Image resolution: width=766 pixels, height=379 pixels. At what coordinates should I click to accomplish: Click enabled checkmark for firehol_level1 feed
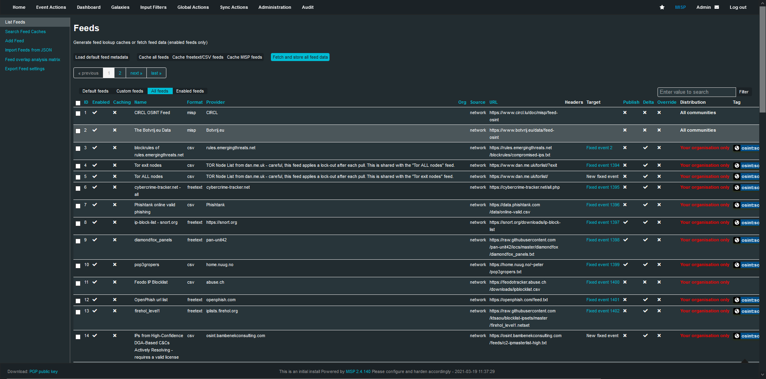[x=95, y=311]
